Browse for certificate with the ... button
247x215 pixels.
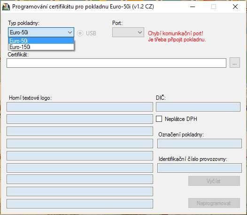pos(235,63)
